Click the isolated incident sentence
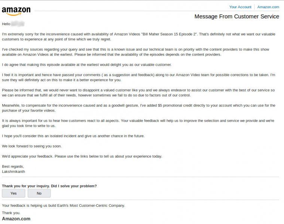284x224 pixels. pyautogui.click(x=73, y=136)
